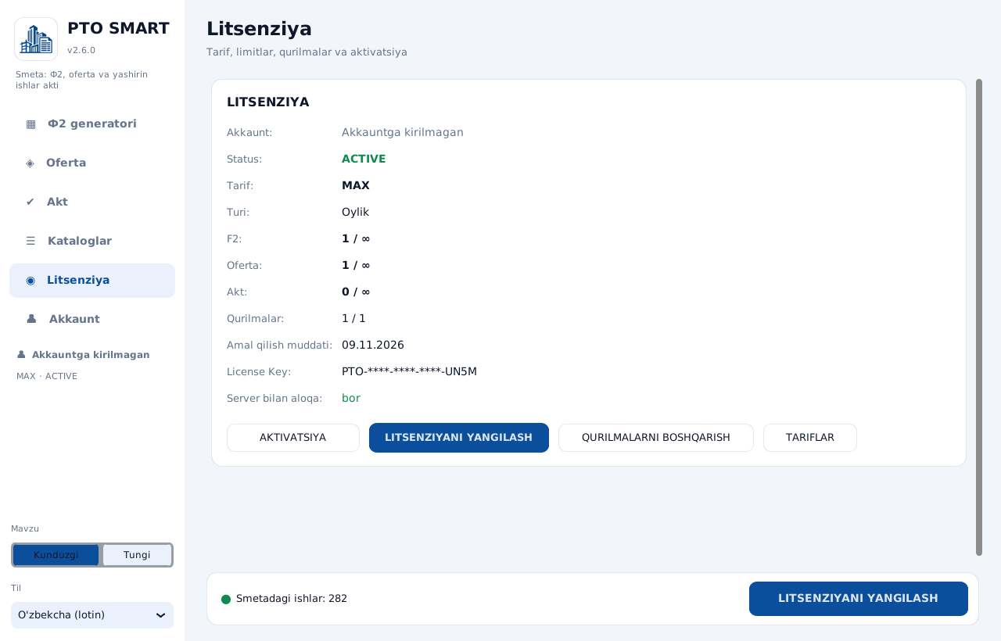Open the Akt menu item
Image resolution: width=1001 pixels, height=641 pixels.
tap(92, 202)
